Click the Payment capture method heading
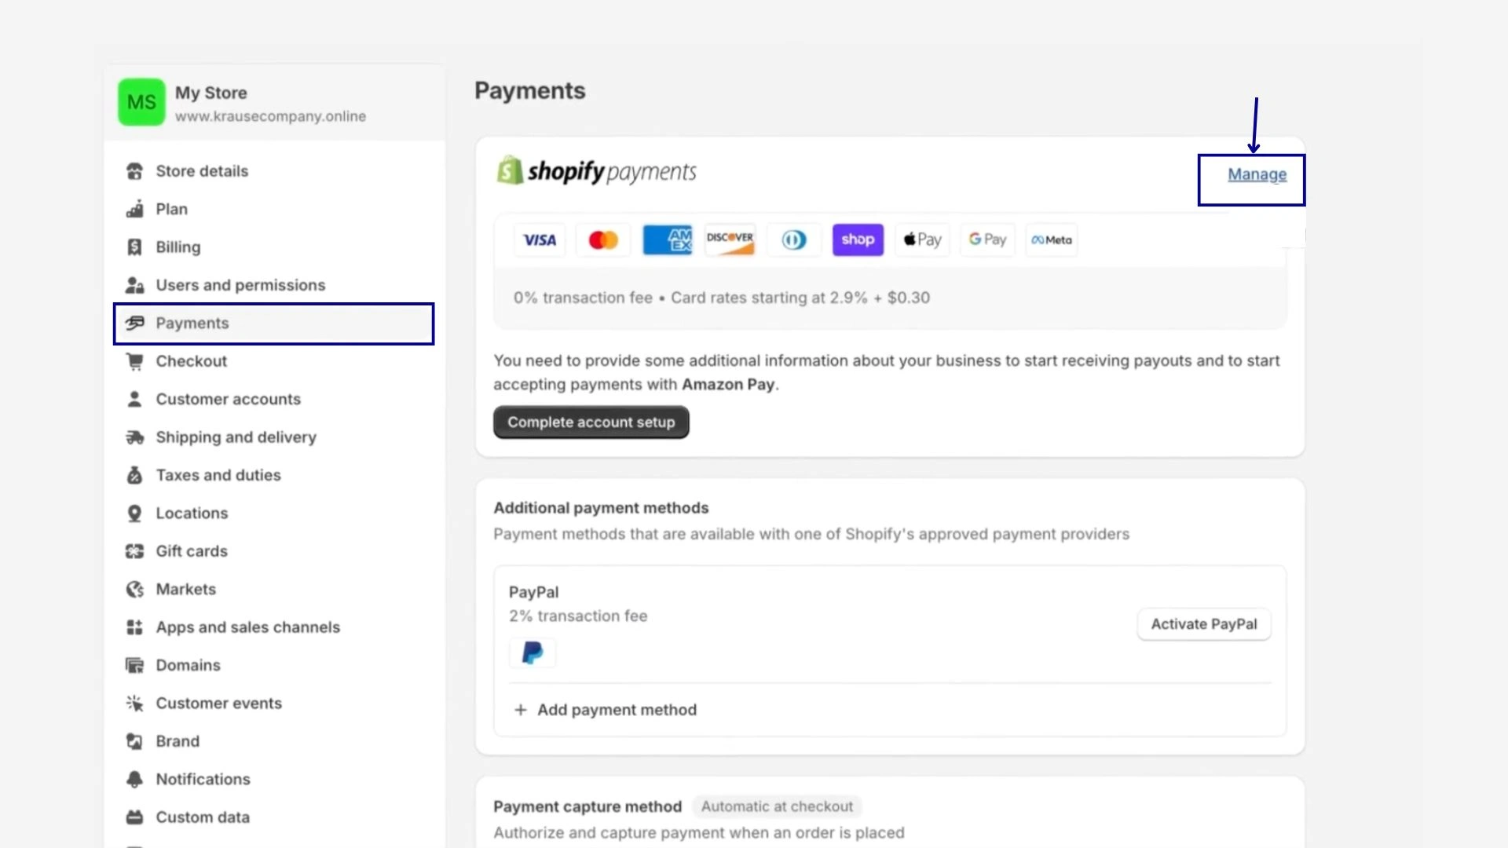Viewport: 1508px width, 848px height. point(587,806)
